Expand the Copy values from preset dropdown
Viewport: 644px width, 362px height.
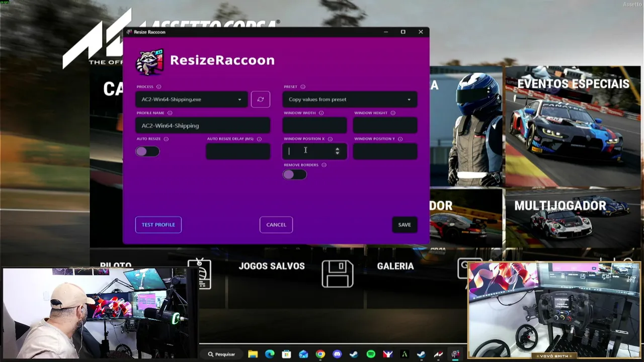(x=350, y=100)
